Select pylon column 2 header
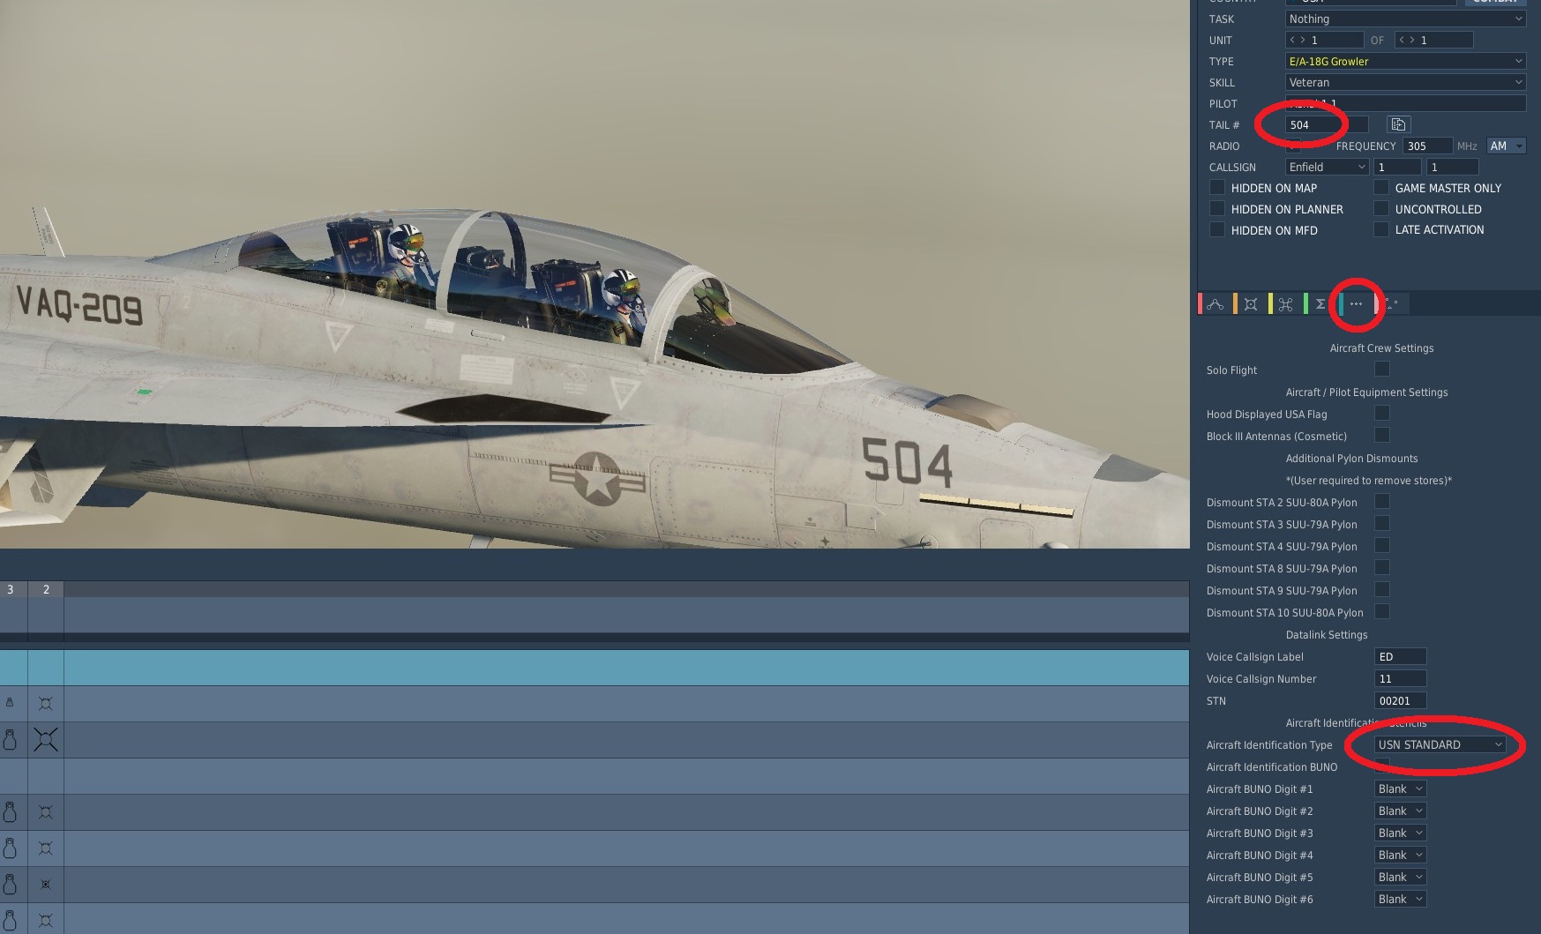This screenshot has height=934, width=1541. (46, 589)
